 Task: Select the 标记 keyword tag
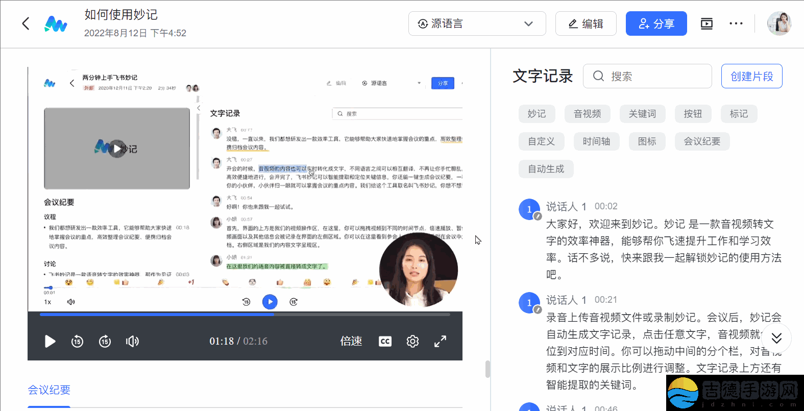click(x=739, y=114)
